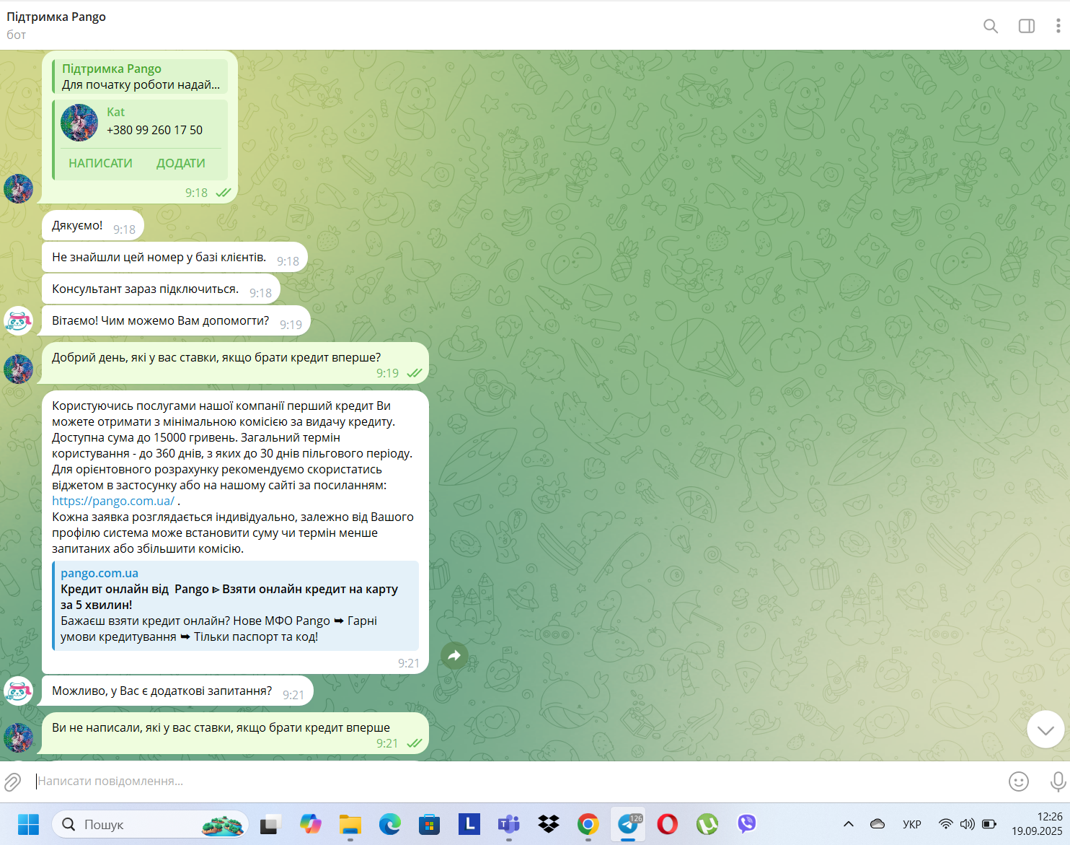Open Dropbox from taskbar
This screenshot has height=845, width=1070.
pos(549,824)
